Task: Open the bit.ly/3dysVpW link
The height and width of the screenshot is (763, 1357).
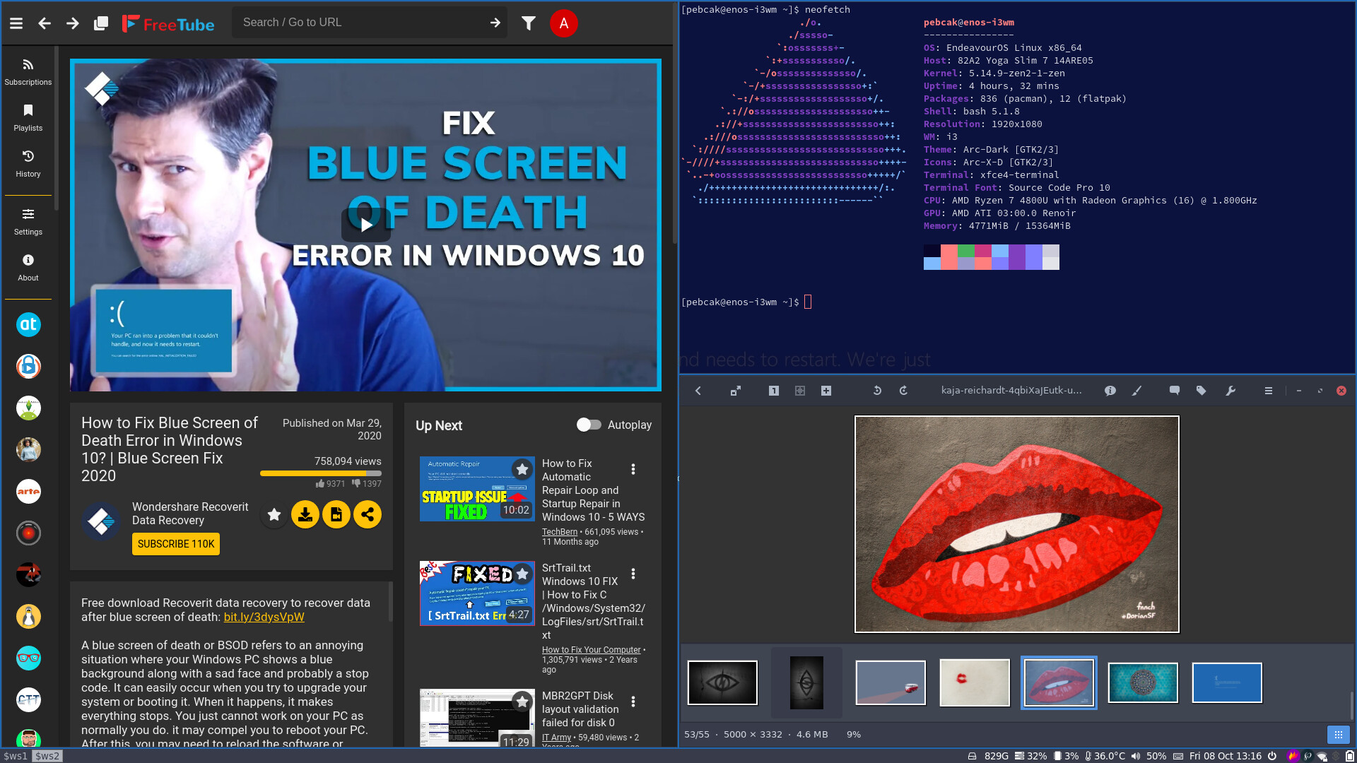Action: point(264,617)
